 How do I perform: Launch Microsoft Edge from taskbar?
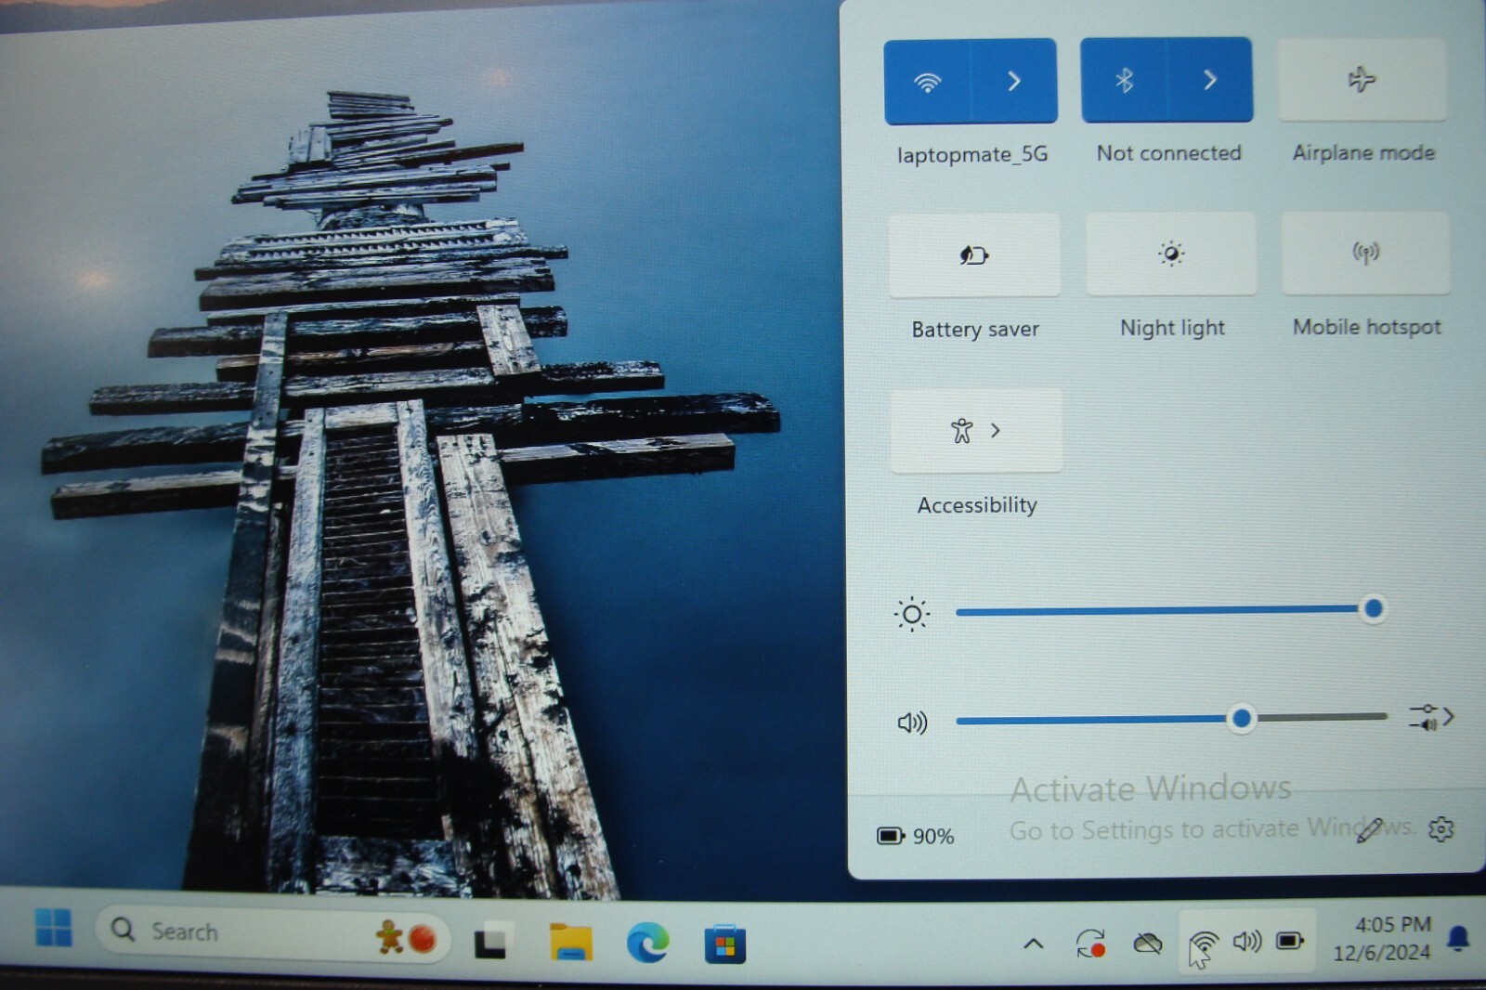pyautogui.click(x=647, y=944)
